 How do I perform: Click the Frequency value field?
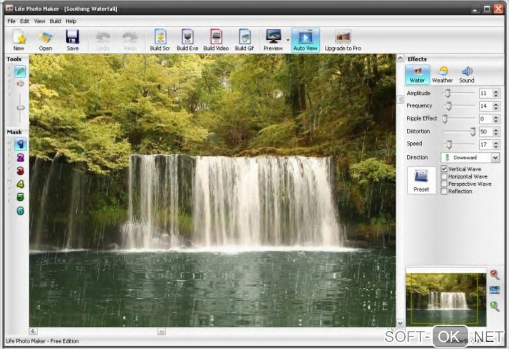pos(486,106)
